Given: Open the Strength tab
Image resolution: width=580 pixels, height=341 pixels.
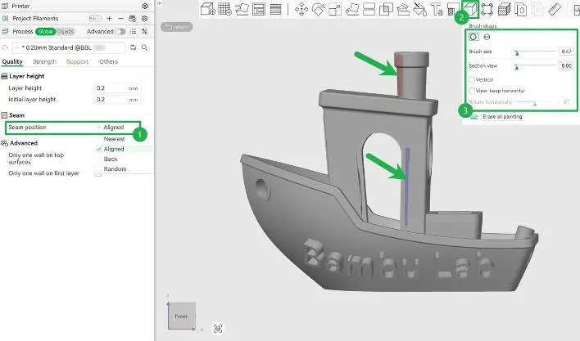Looking at the screenshot, I should point(44,61).
